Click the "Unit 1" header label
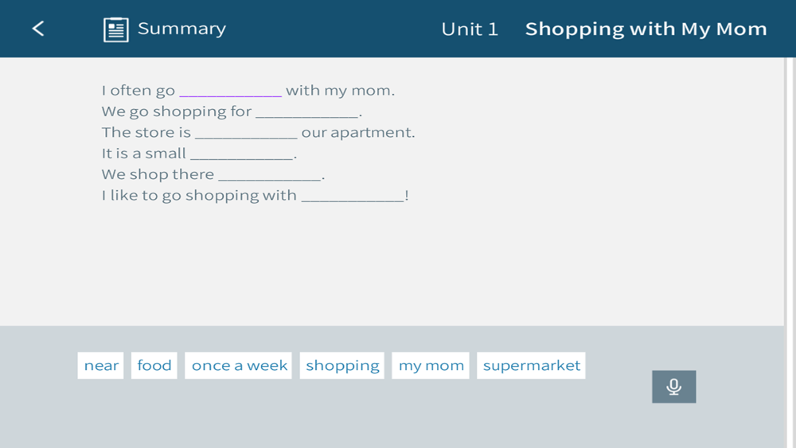The image size is (796, 448). [x=470, y=29]
